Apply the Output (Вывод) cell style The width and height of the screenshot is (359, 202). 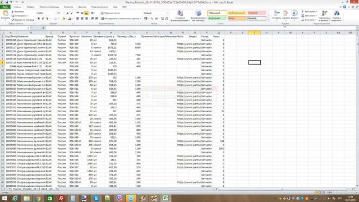(x=257, y=19)
